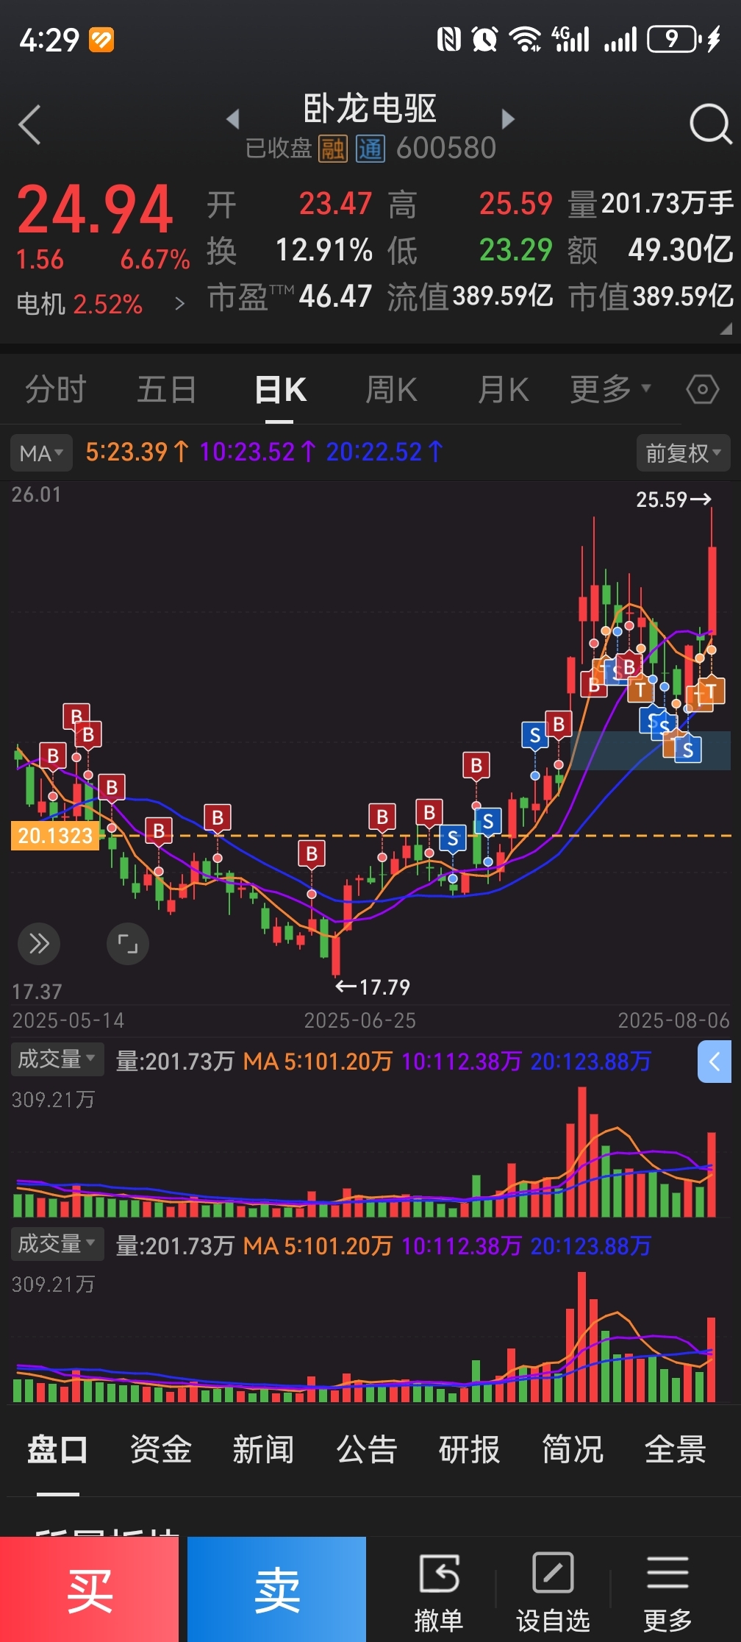This screenshot has height=1642, width=741.
Task: Expand the 更多 period dropdown
Action: coord(610,389)
